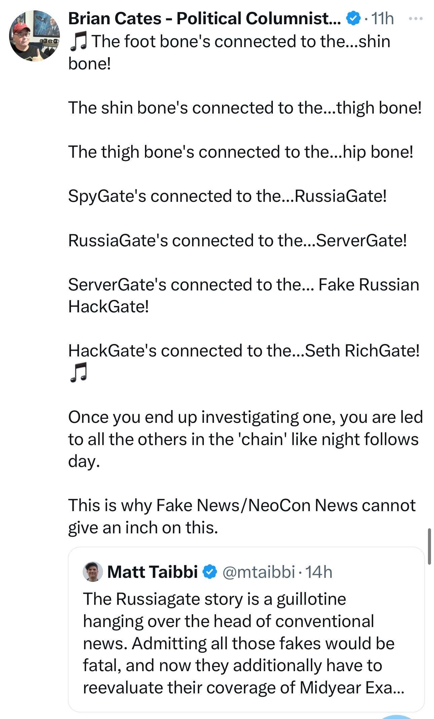Select the Matt Taibbi display name
The image size is (434, 719).
pyautogui.click(x=152, y=572)
